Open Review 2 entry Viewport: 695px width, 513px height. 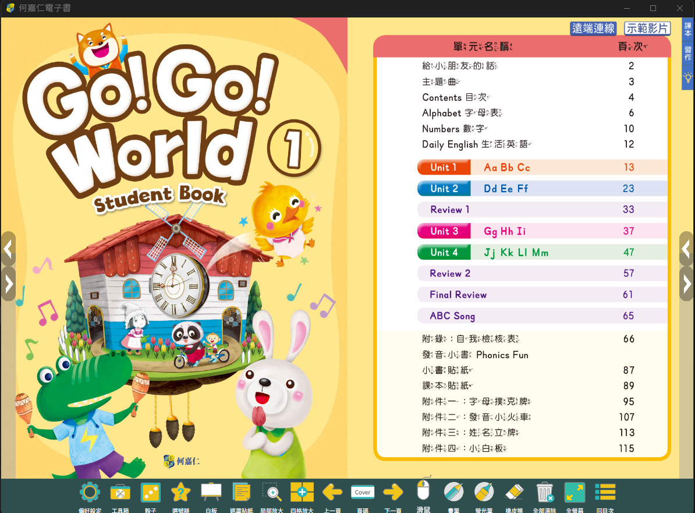point(542,273)
